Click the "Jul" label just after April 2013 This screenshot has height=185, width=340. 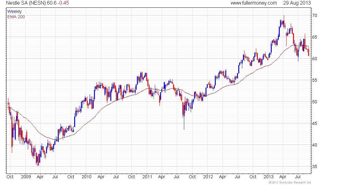pyautogui.click(x=298, y=177)
